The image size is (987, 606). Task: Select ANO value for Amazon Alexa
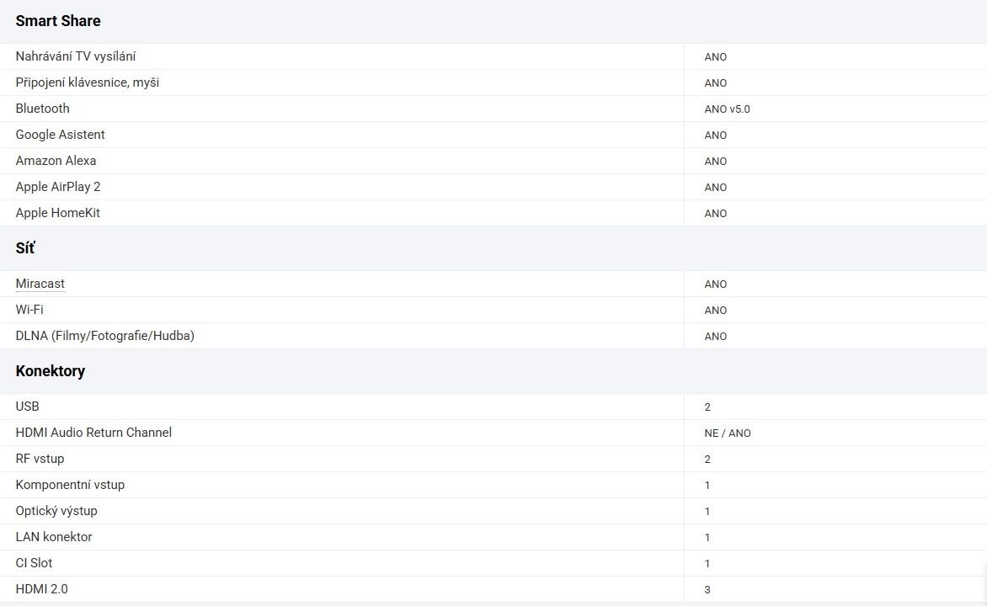tap(716, 161)
